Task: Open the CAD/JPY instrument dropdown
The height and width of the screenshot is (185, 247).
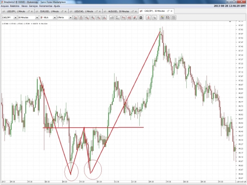Action: tap(9, 17)
